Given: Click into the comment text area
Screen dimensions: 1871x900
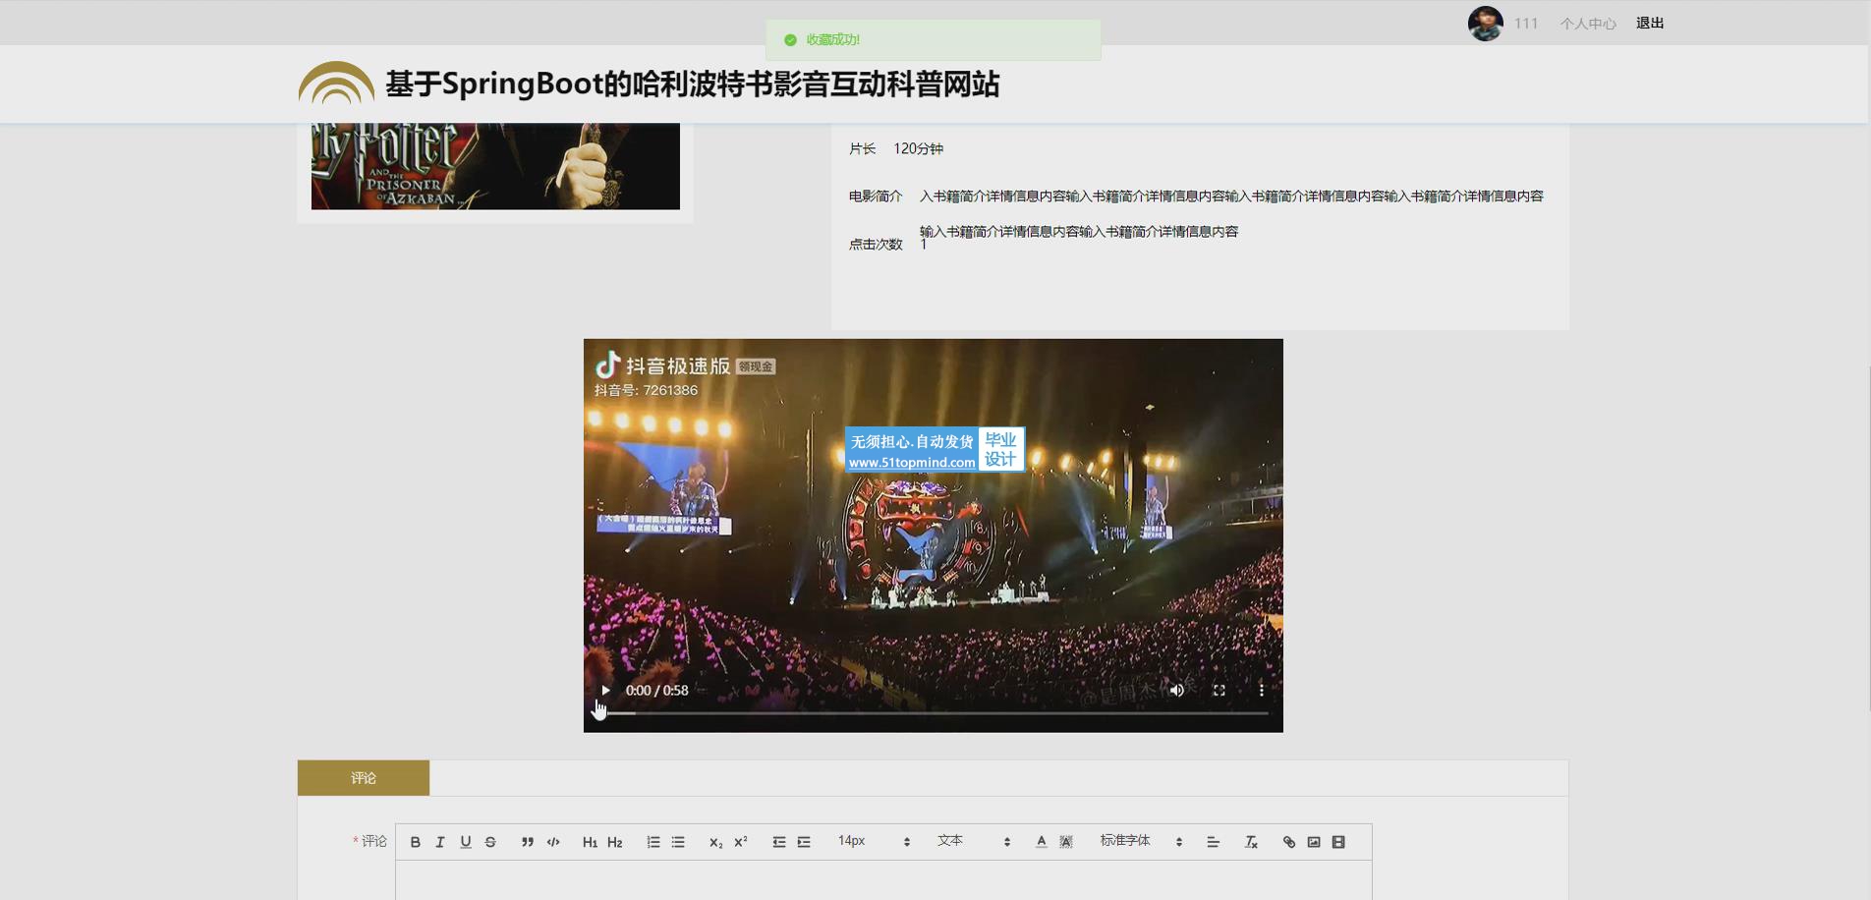Looking at the screenshot, I should click(x=883, y=880).
